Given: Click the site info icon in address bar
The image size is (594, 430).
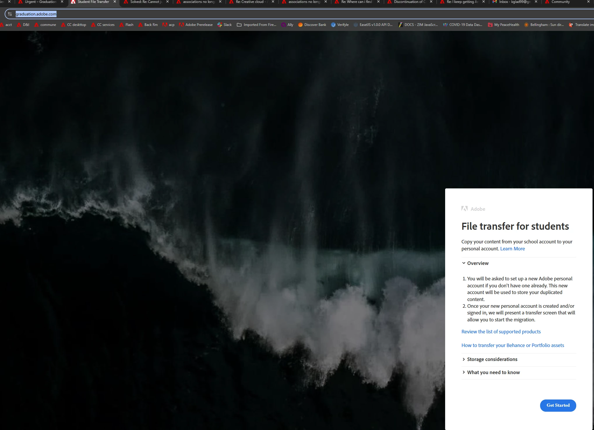Looking at the screenshot, I should [10, 14].
